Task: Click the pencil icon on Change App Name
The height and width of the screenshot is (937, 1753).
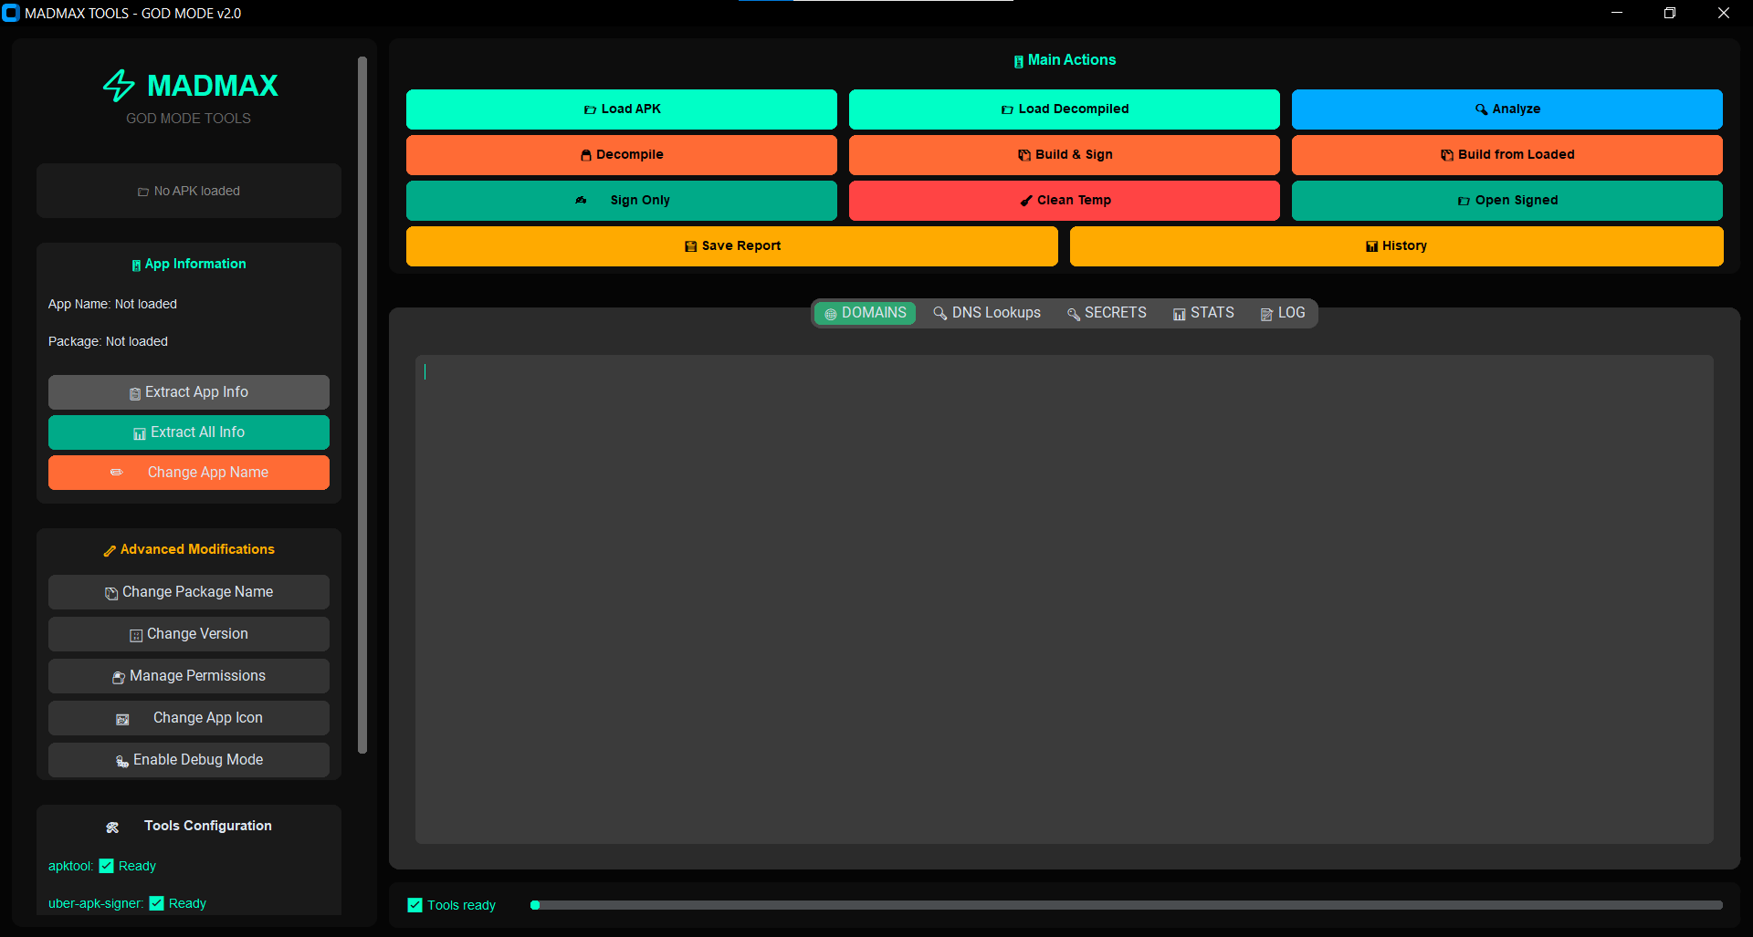Action: coord(116,473)
